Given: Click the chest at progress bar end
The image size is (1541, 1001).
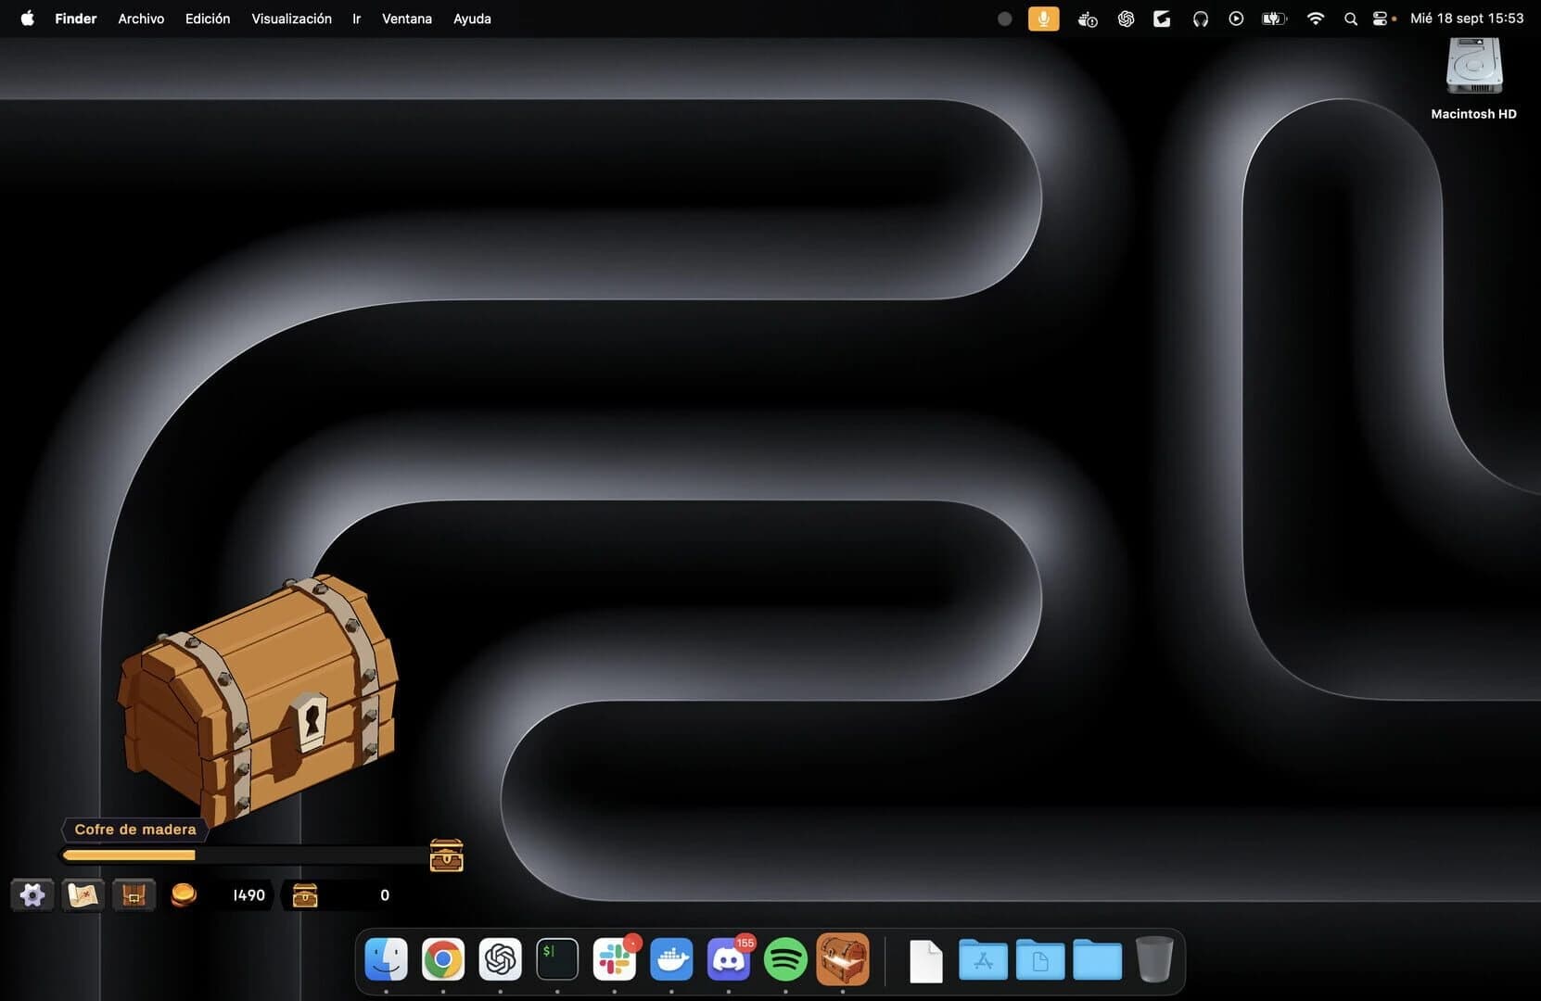Looking at the screenshot, I should coord(446,855).
